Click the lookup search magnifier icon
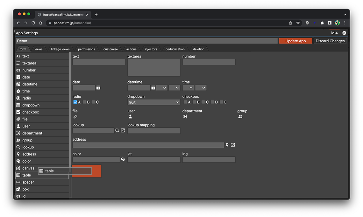 point(117,131)
